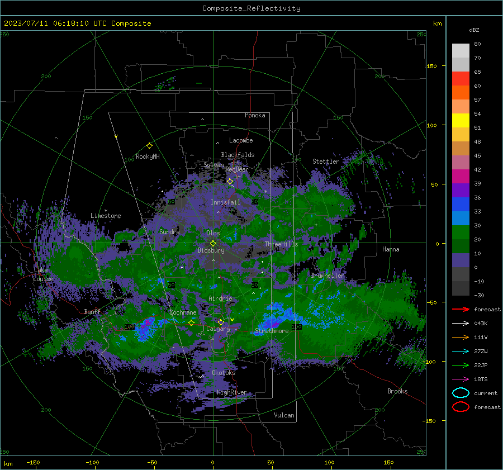
Task: Click the Okotoks label
Action: click(x=224, y=373)
